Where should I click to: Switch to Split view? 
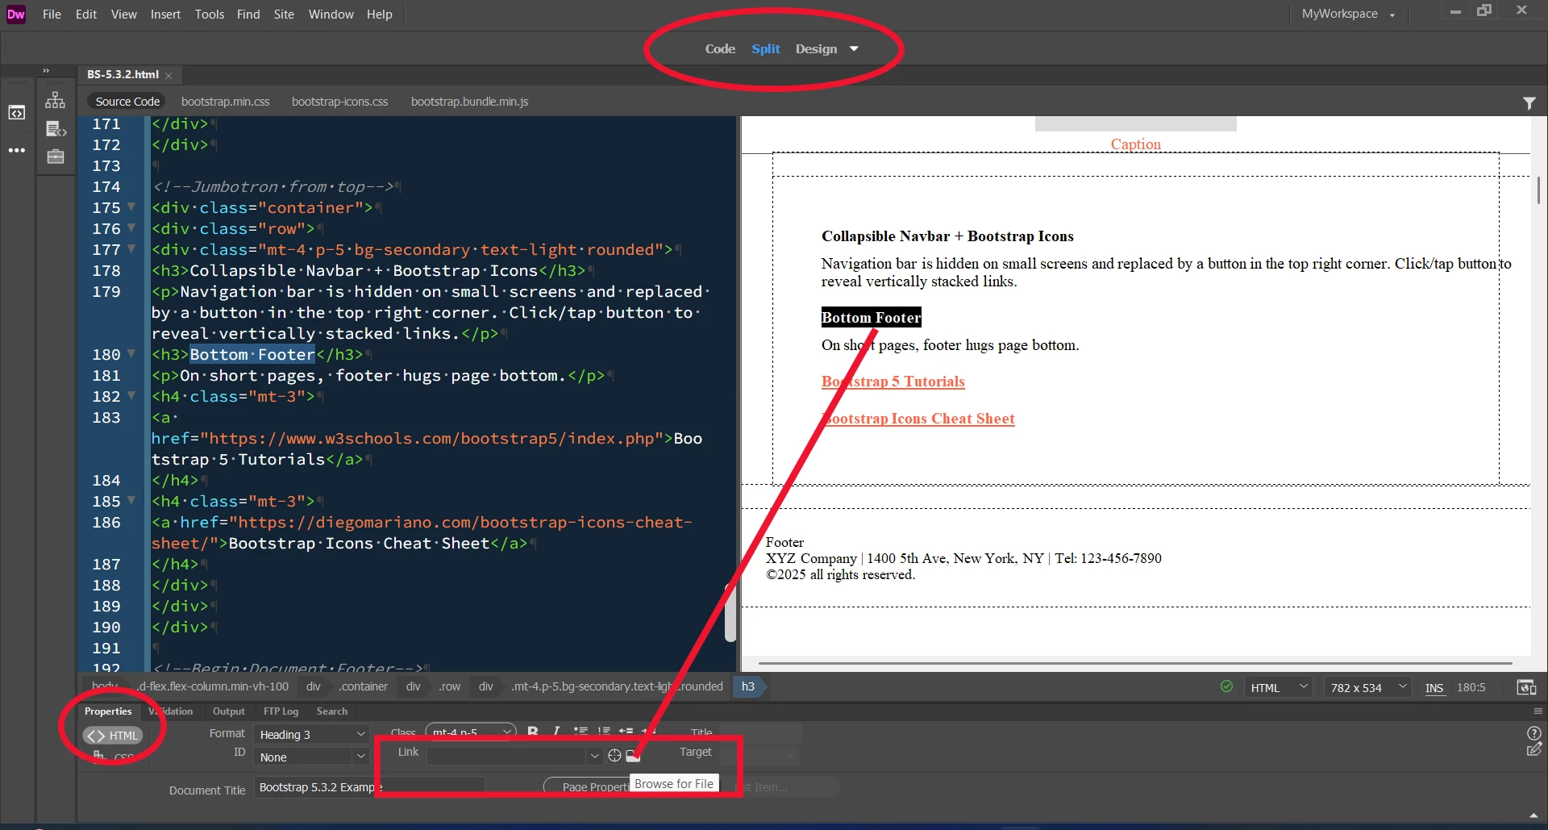(x=766, y=49)
